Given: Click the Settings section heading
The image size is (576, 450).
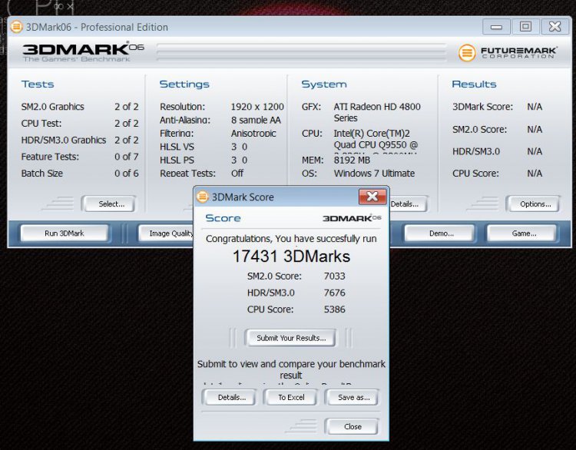Looking at the screenshot, I should 184,84.
